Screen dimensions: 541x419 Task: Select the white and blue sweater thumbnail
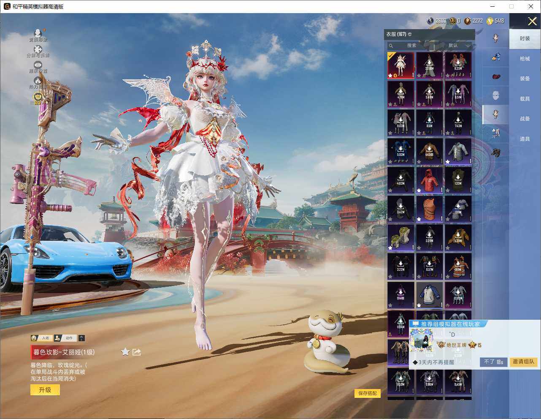(x=429, y=295)
